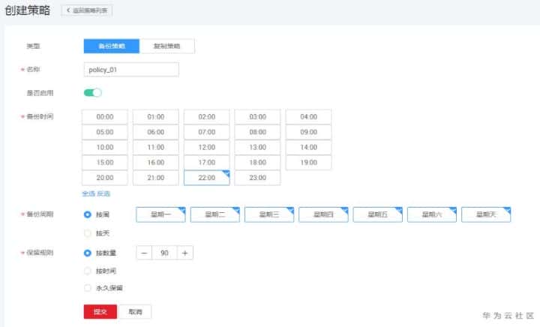
Task: Select the 09:00 backup time
Action: click(308, 132)
